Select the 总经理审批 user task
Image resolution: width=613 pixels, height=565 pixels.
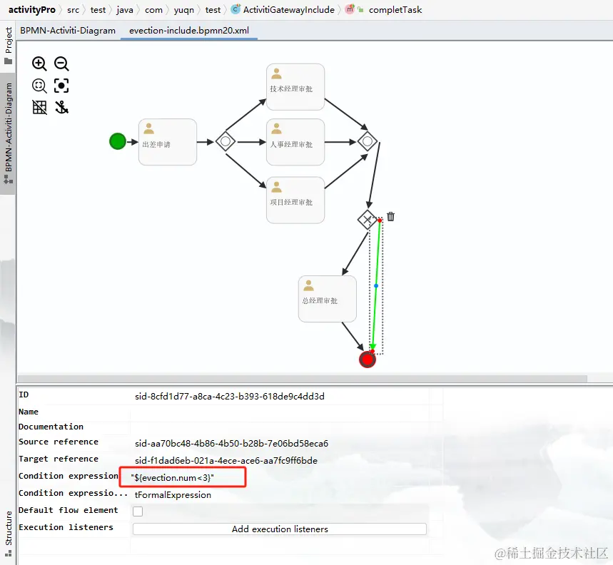(328, 299)
